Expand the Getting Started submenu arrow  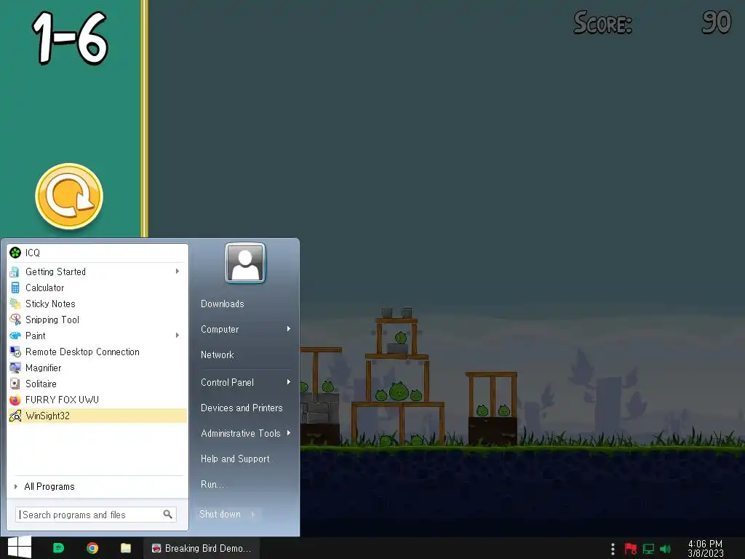tap(178, 271)
